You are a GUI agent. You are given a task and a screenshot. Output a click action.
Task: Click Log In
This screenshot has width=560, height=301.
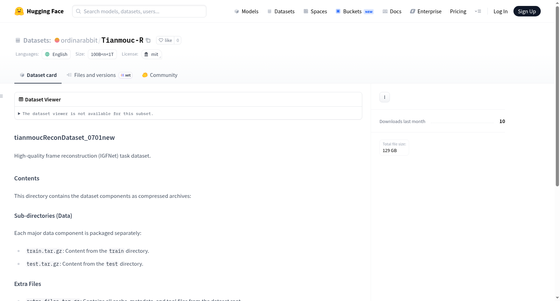coord(500,11)
